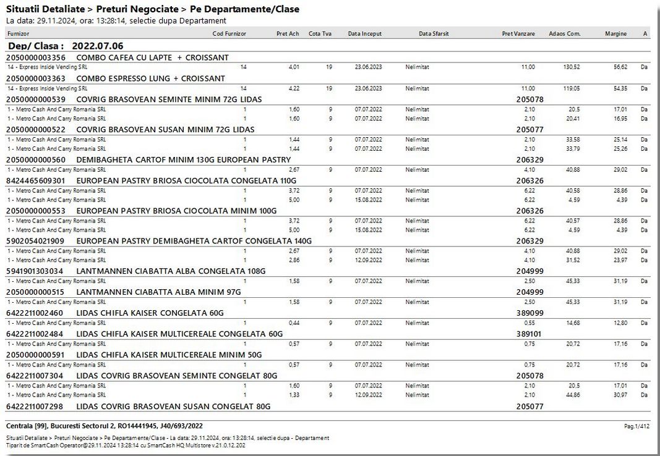660x456 pixels.
Task: Click code 204999 beside CIABATTA ALBA CONGELATA
Action: coord(530,271)
